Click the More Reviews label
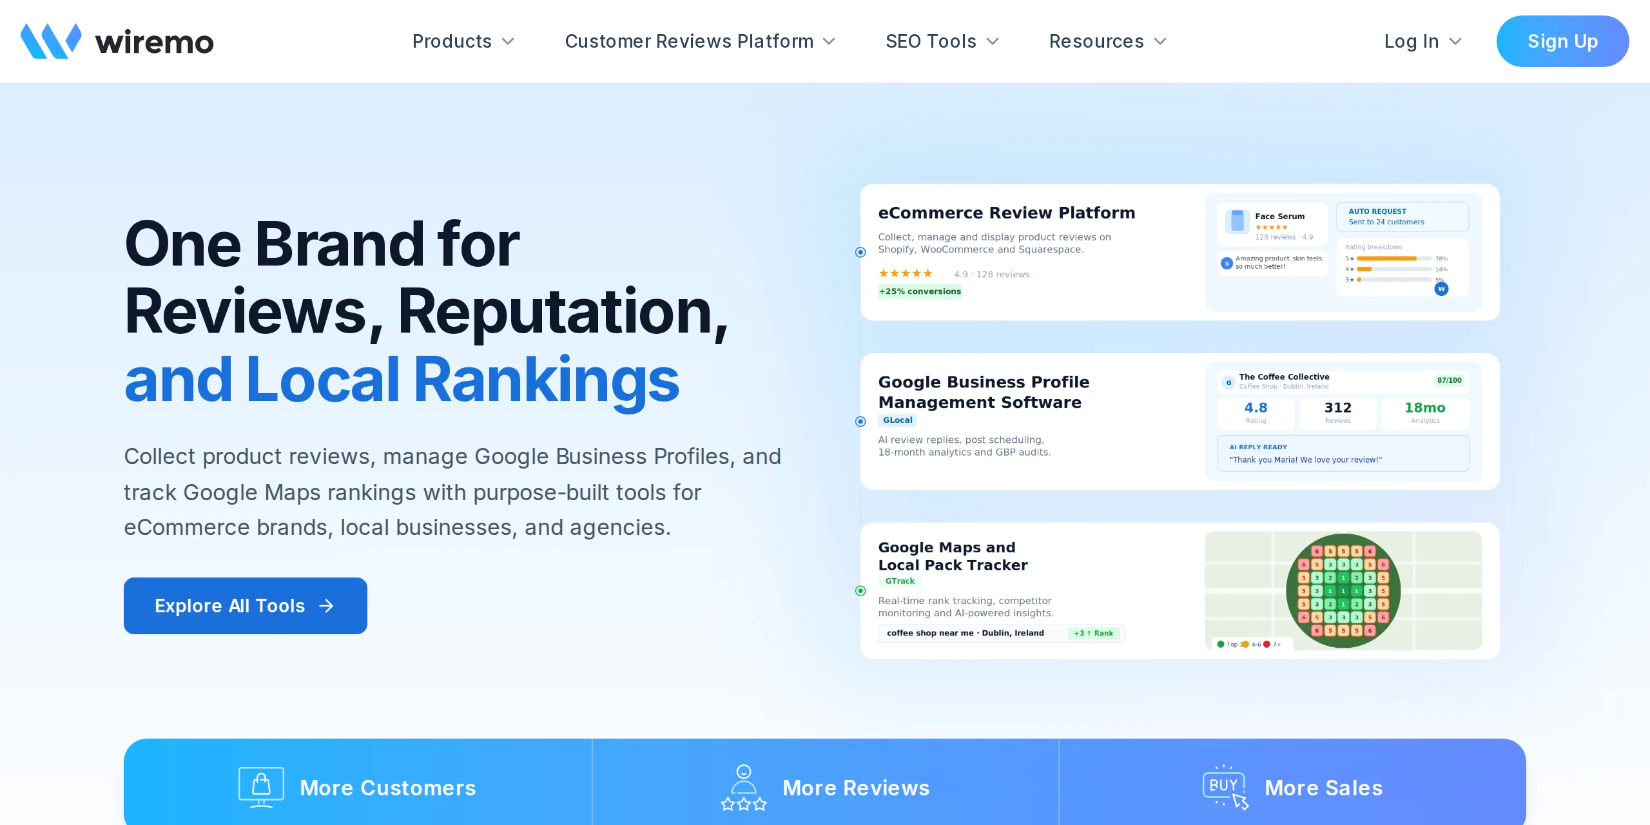 856,788
